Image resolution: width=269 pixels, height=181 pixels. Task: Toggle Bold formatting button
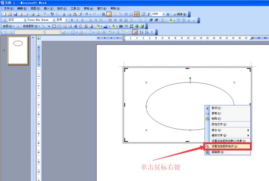[72, 20]
